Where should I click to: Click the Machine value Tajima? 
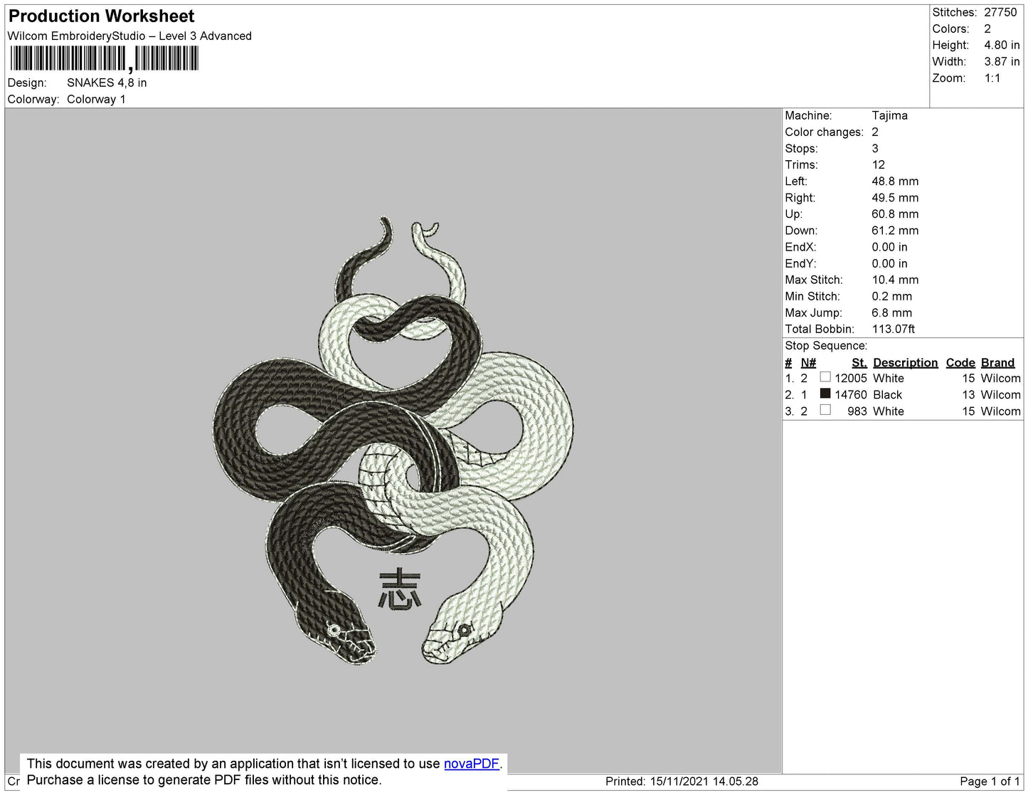[x=889, y=115]
